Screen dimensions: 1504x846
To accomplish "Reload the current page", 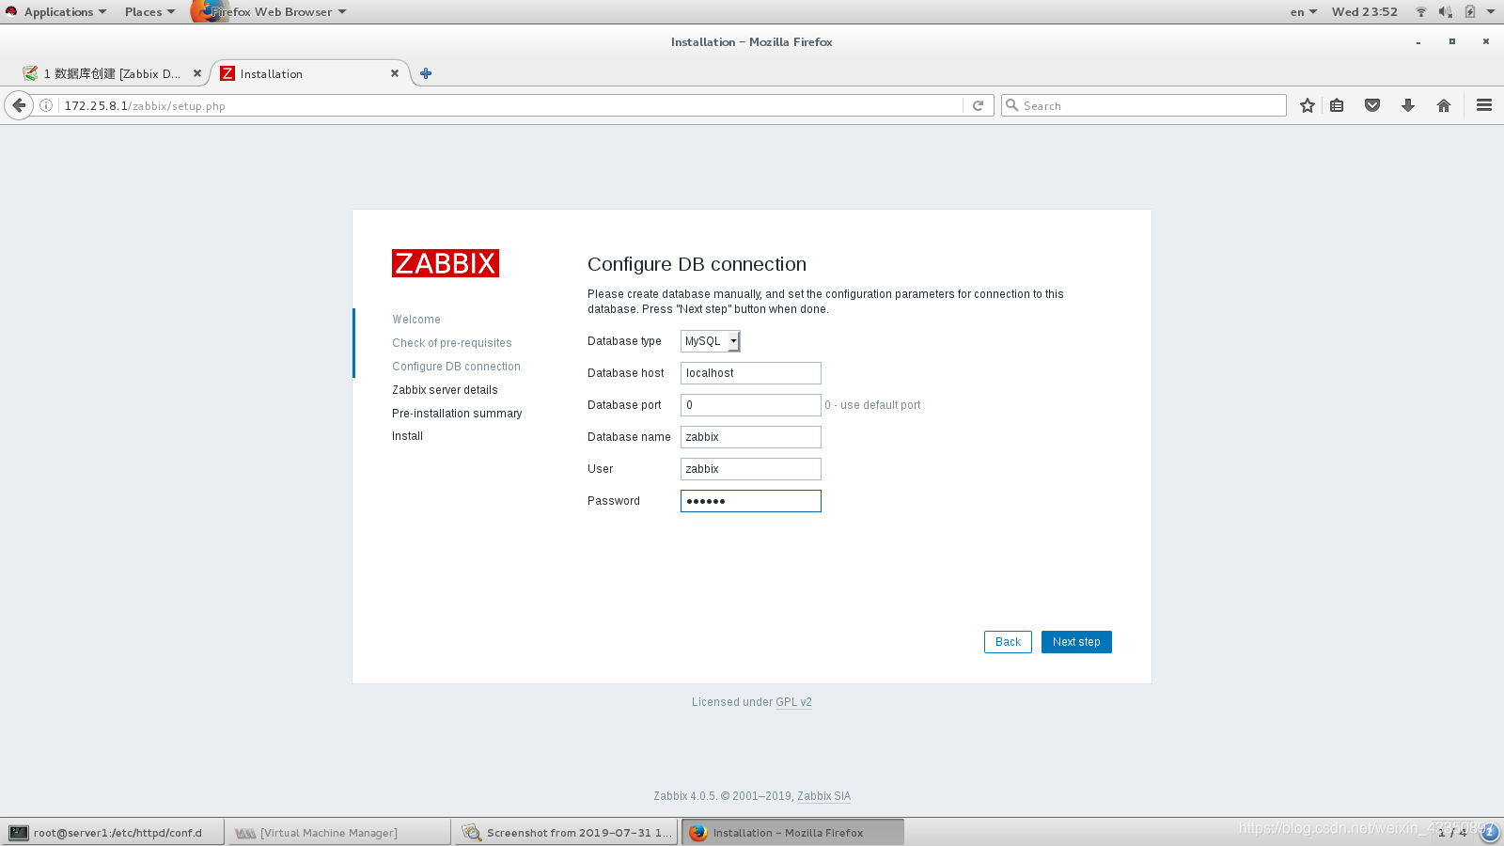I will click(978, 105).
